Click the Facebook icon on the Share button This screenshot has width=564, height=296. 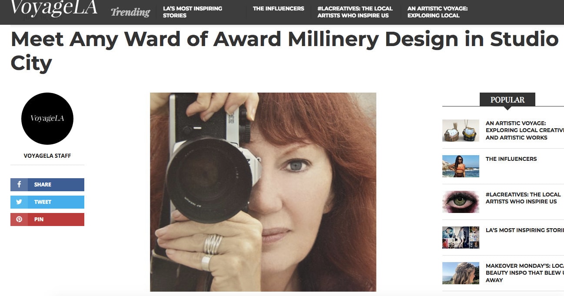point(19,185)
